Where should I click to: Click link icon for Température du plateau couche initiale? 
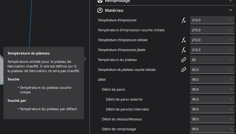coord(184,70)
